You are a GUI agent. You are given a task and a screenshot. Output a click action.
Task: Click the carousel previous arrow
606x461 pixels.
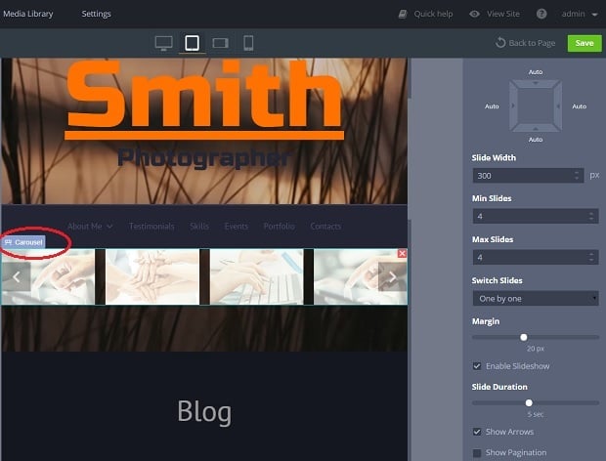tap(16, 276)
